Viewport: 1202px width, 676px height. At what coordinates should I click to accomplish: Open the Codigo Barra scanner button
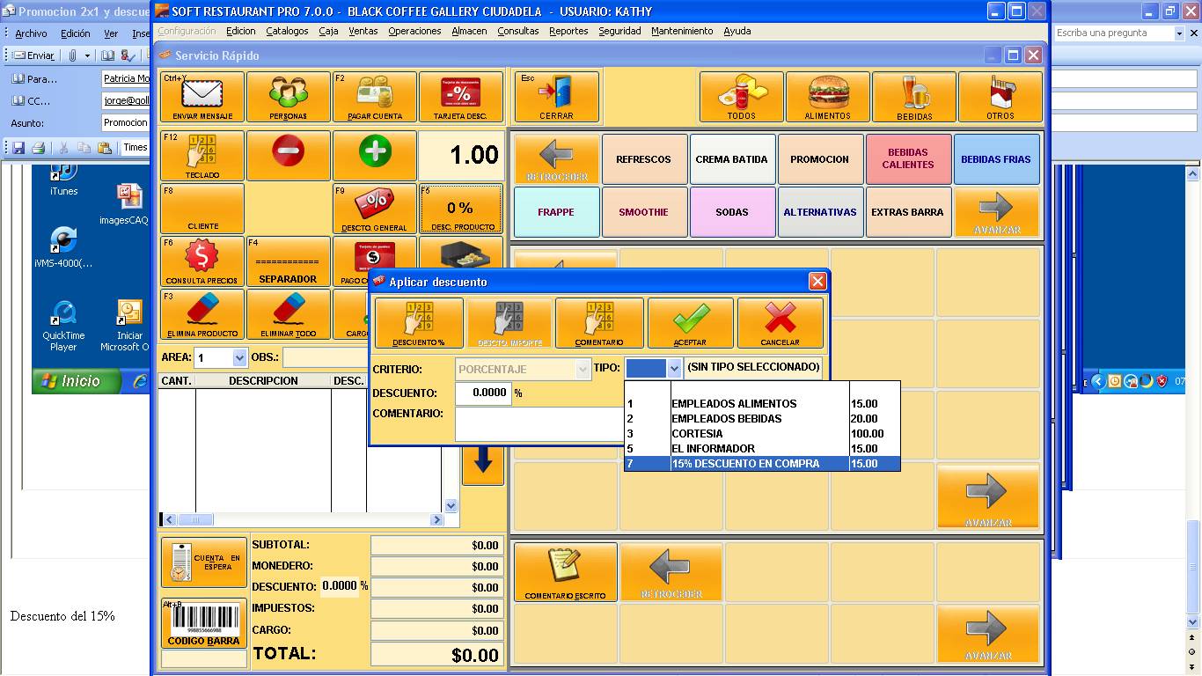(203, 623)
